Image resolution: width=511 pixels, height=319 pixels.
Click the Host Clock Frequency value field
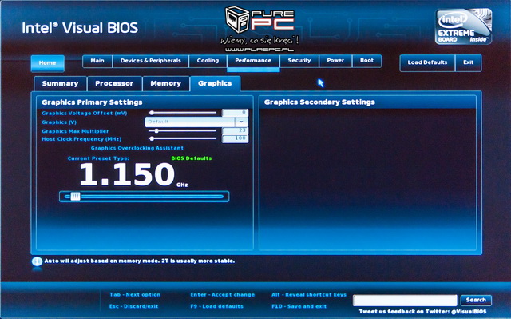pos(235,138)
